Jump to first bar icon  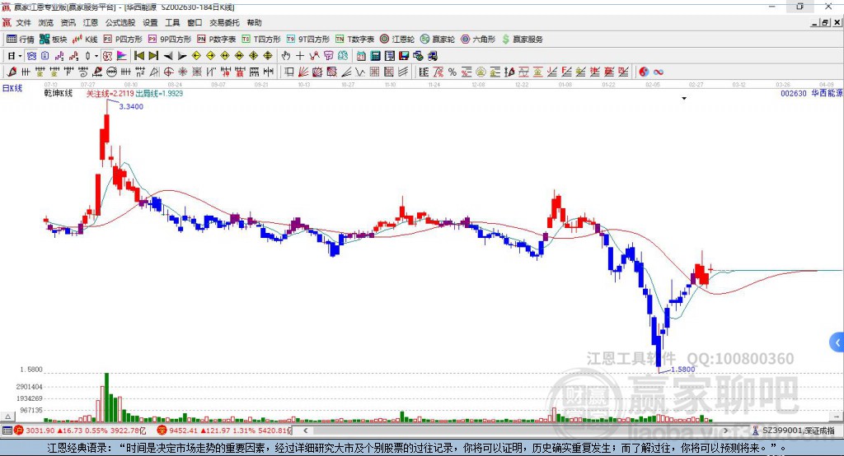coord(138,56)
